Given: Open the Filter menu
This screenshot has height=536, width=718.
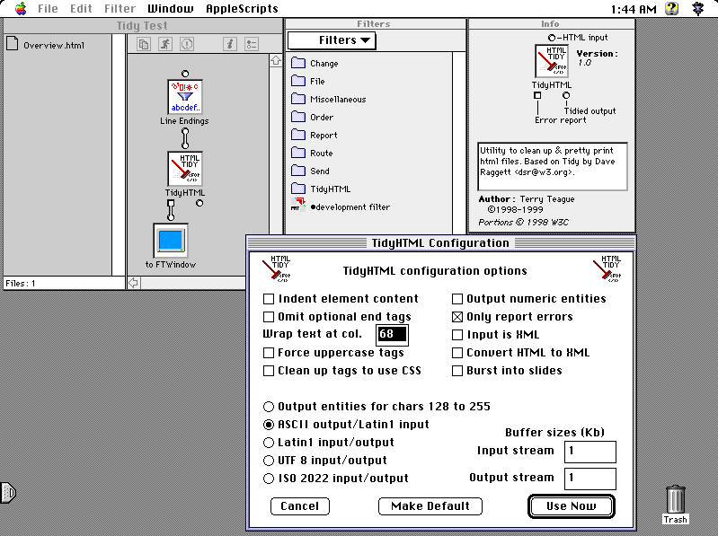Looking at the screenshot, I should click(120, 8).
